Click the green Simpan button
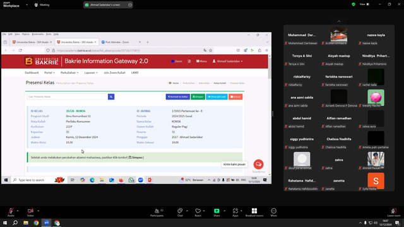The image size is (404, 227). tap(198, 96)
